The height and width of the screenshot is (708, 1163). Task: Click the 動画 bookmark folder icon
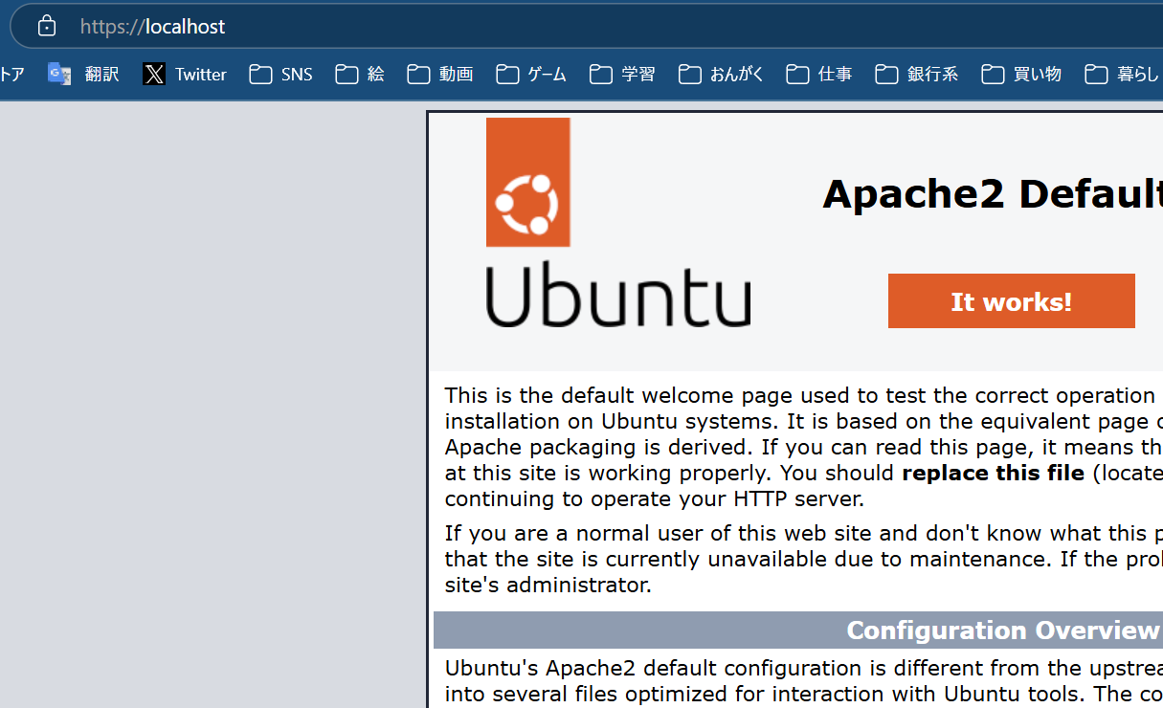click(x=418, y=74)
